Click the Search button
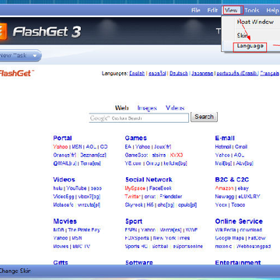Viewport: 280px width, 280px height. click(204, 117)
